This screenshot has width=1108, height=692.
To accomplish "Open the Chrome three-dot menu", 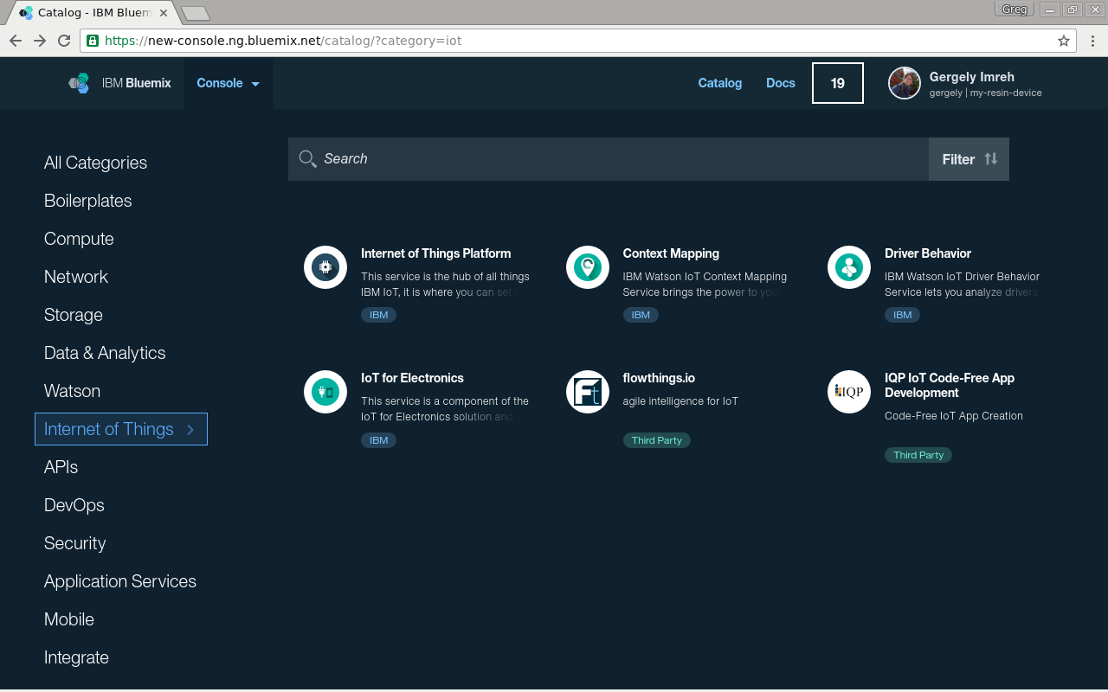I will coord(1092,41).
